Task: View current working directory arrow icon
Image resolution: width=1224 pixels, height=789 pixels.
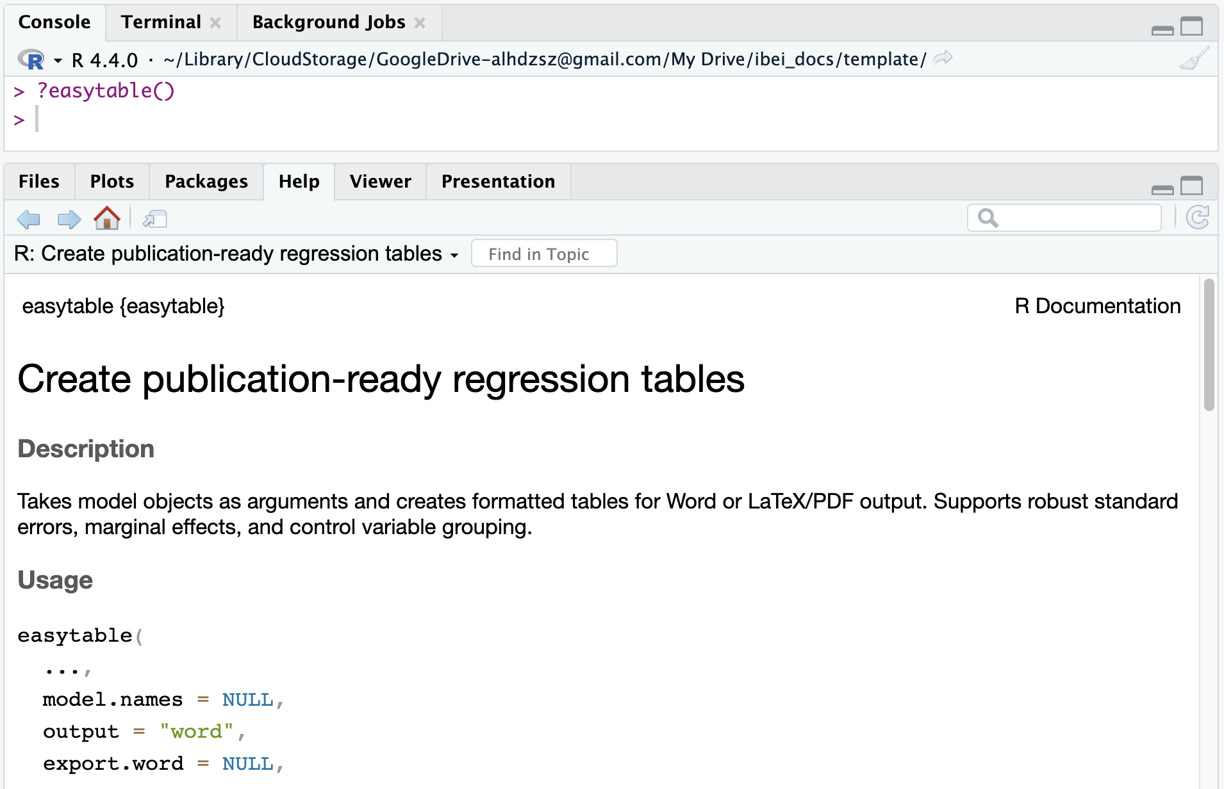Action: 943,59
